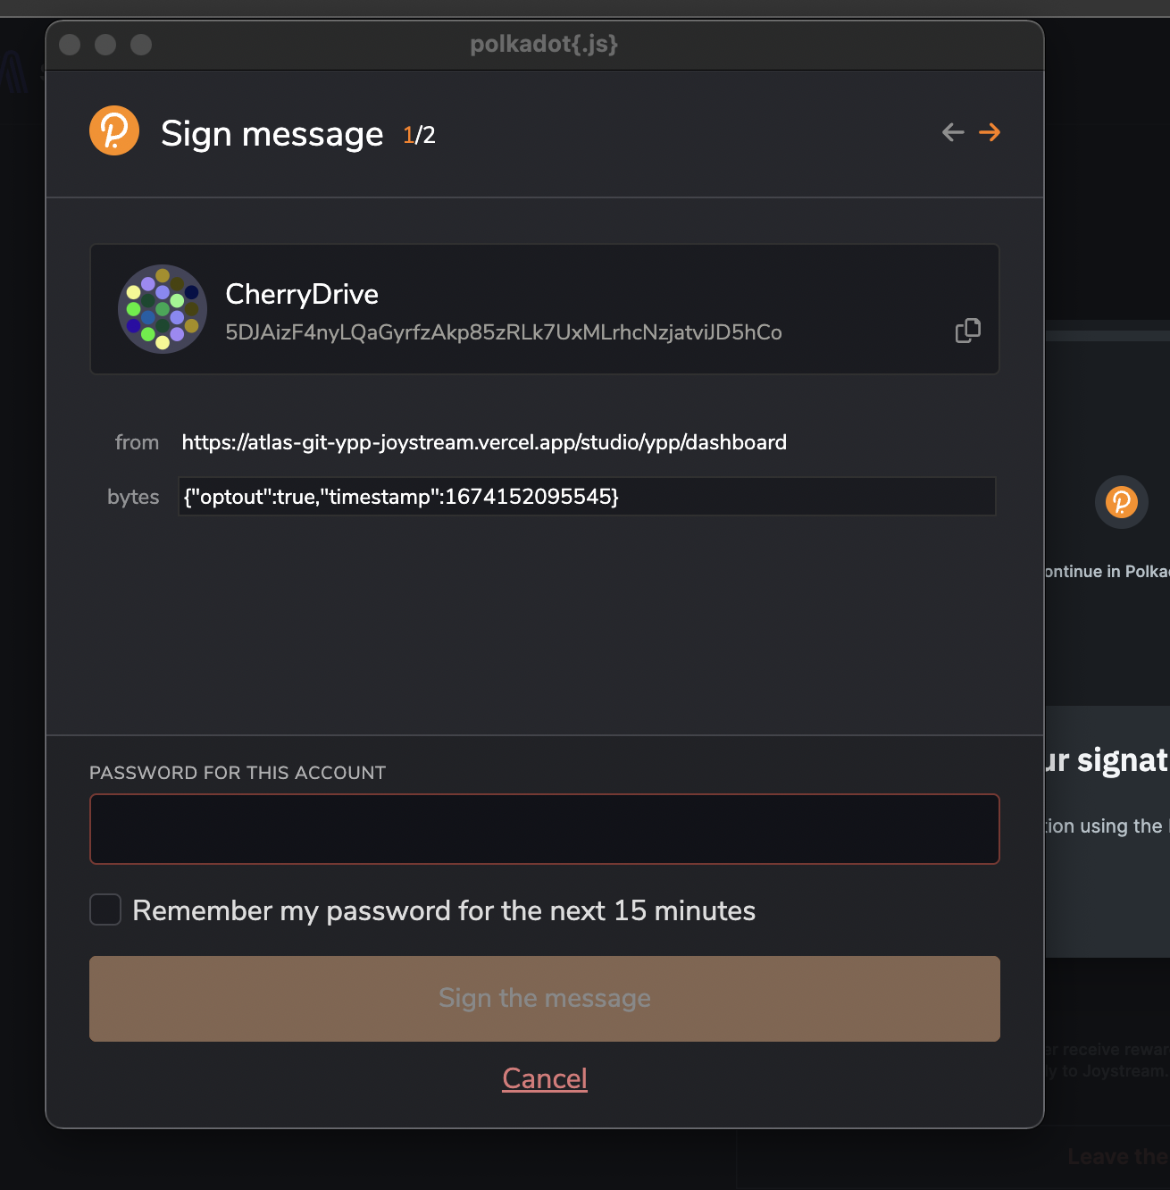Navigate forward using the orange right arrow
The width and height of the screenshot is (1170, 1190).
click(x=990, y=131)
